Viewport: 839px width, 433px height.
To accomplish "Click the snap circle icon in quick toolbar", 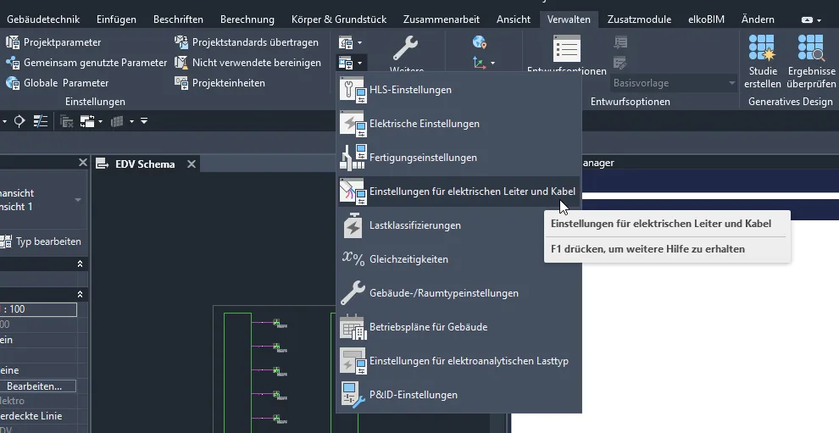I will (x=19, y=121).
